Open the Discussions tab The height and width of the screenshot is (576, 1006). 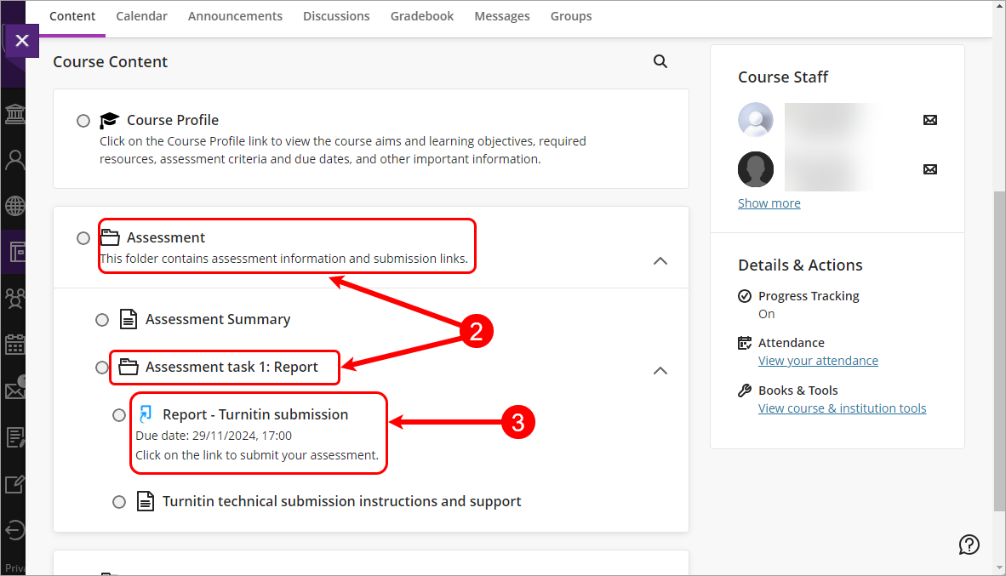click(x=336, y=16)
